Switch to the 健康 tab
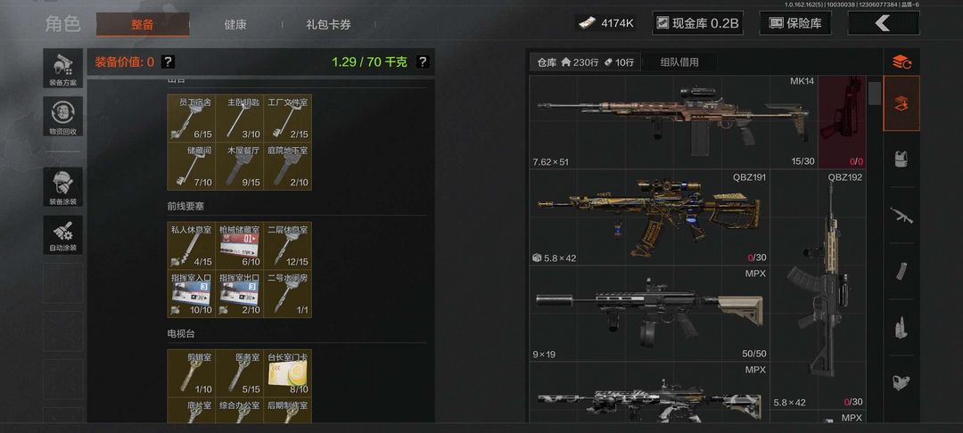The width and height of the screenshot is (963, 433). tap(235, 25)
